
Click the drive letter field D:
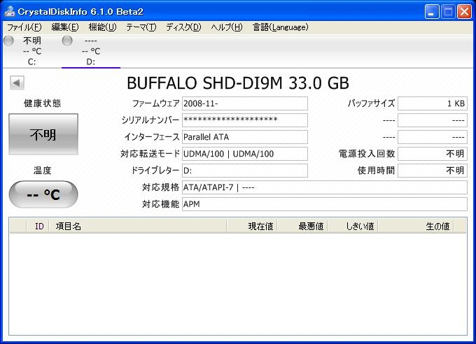click(x=245, y=171)
